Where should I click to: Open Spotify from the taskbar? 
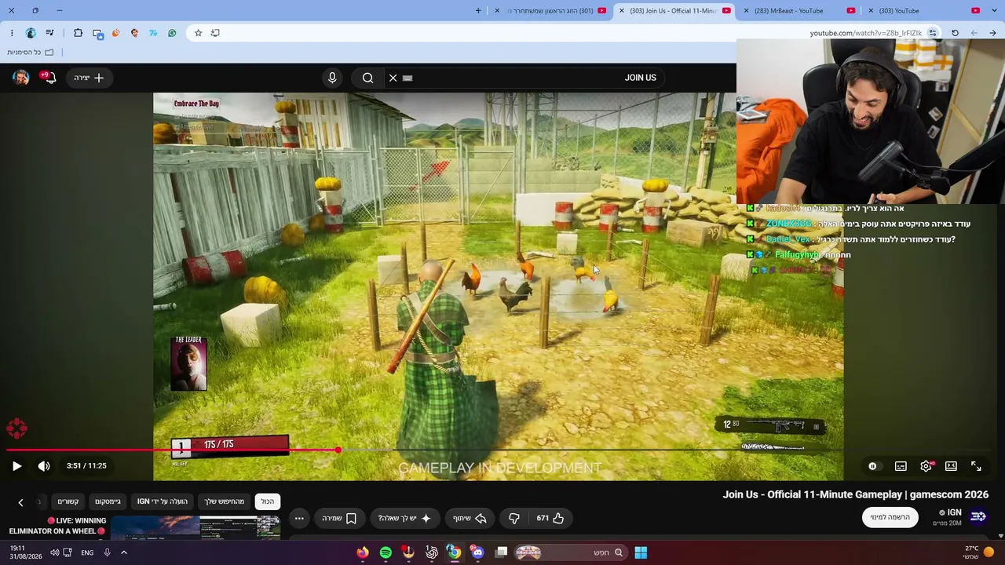tap(386, 552)
